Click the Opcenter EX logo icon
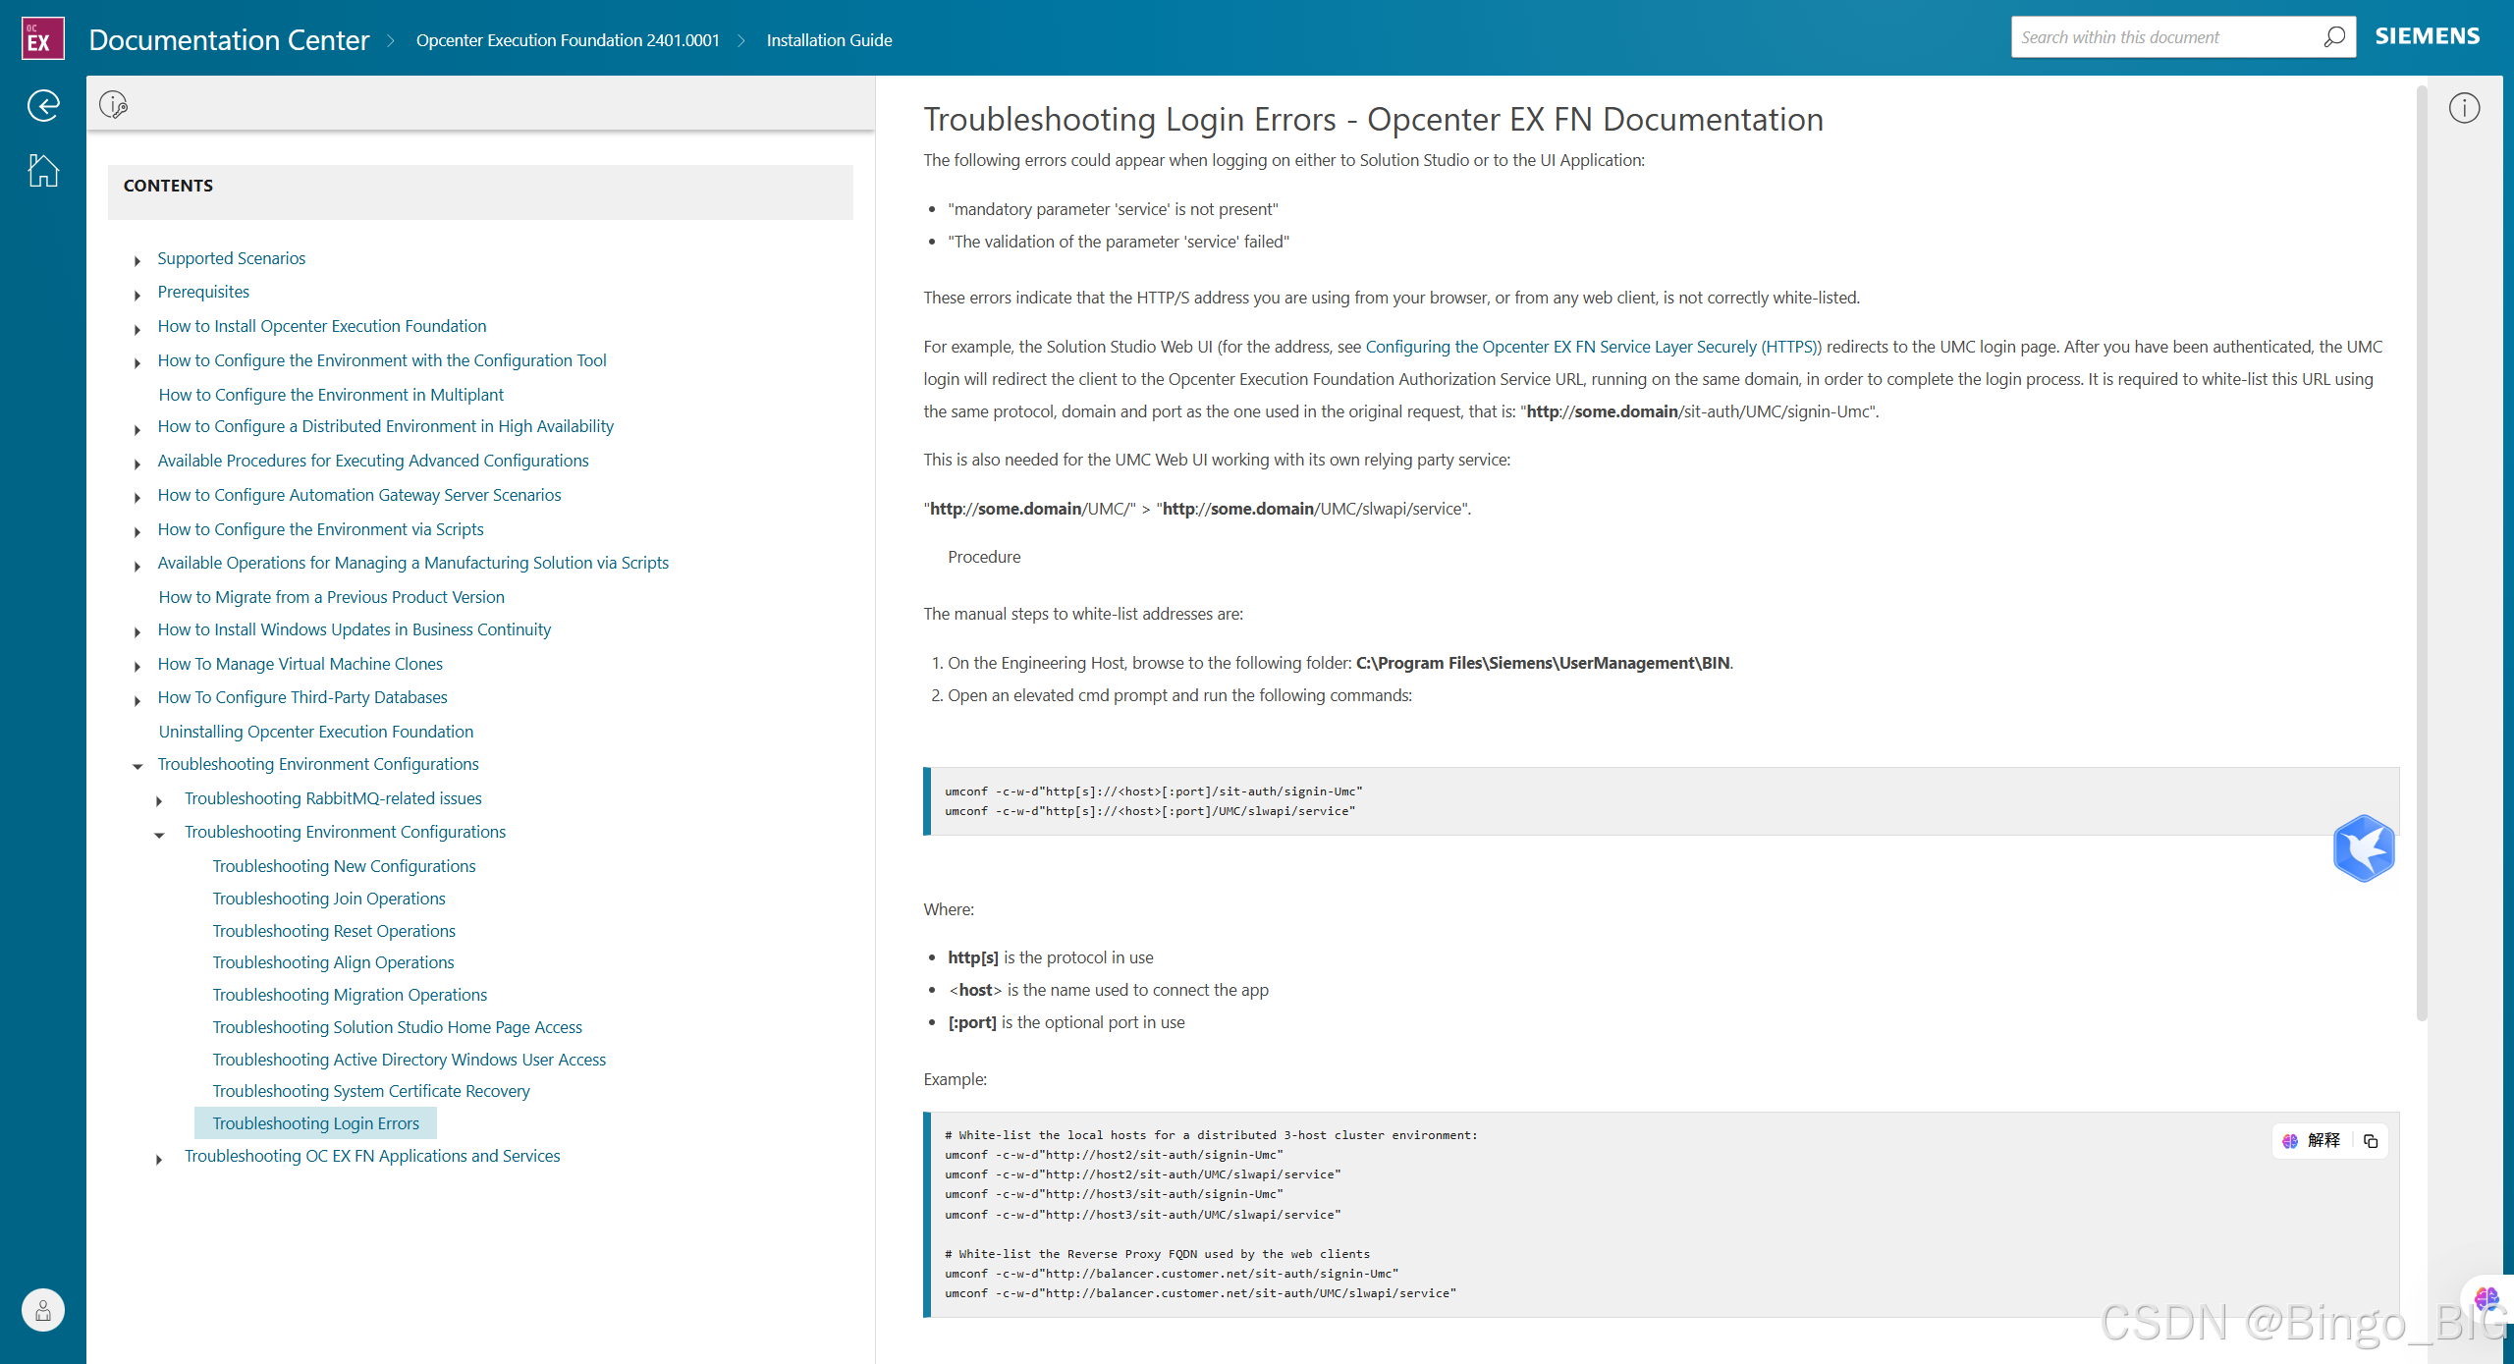 point(42,38)
